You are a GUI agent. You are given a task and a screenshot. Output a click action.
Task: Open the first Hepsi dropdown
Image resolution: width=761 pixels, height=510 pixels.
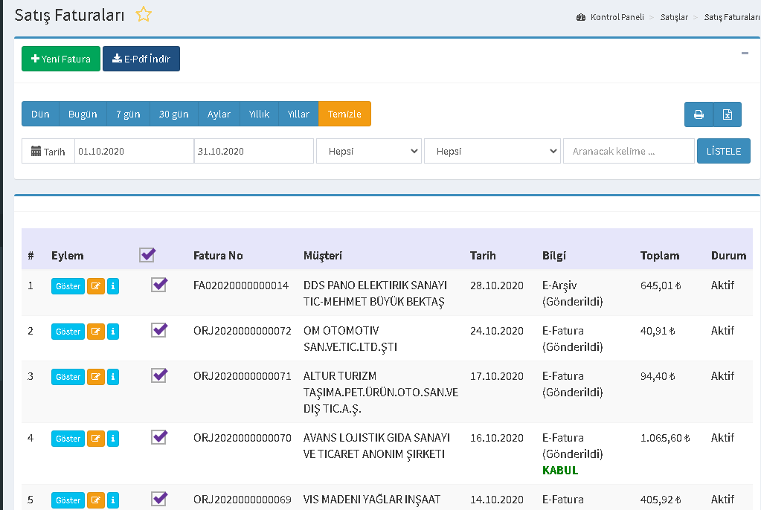point(369,151)
